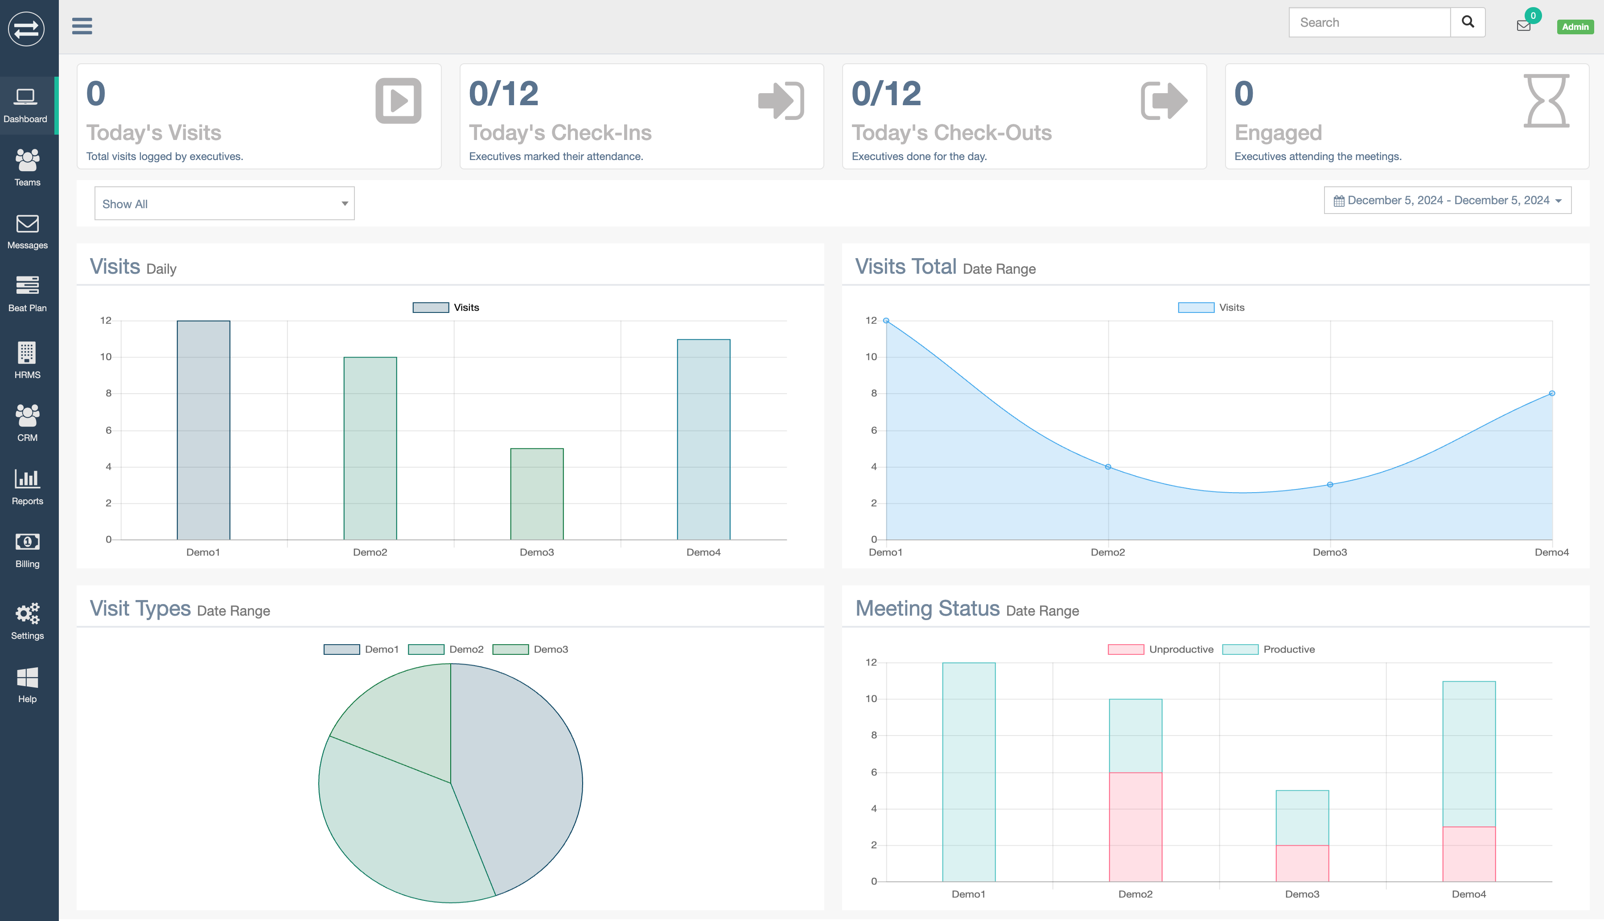
Task: Click the Billing money icon
Action: click(27, 542)
